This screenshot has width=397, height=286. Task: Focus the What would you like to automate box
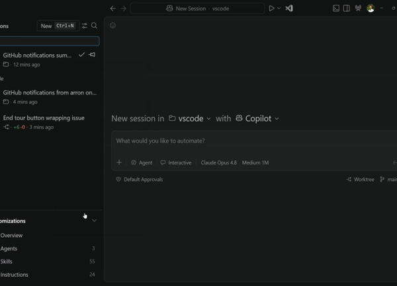253,141
